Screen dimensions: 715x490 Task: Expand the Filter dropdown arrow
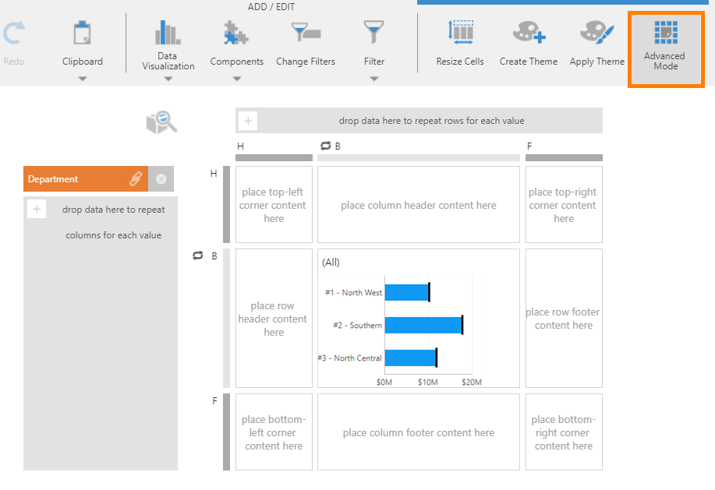pyautogui.click(x=373, y=78)
